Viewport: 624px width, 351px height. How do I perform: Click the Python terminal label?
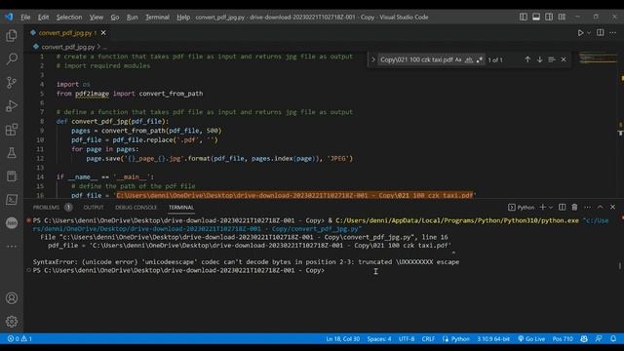[x=522, y=207]
